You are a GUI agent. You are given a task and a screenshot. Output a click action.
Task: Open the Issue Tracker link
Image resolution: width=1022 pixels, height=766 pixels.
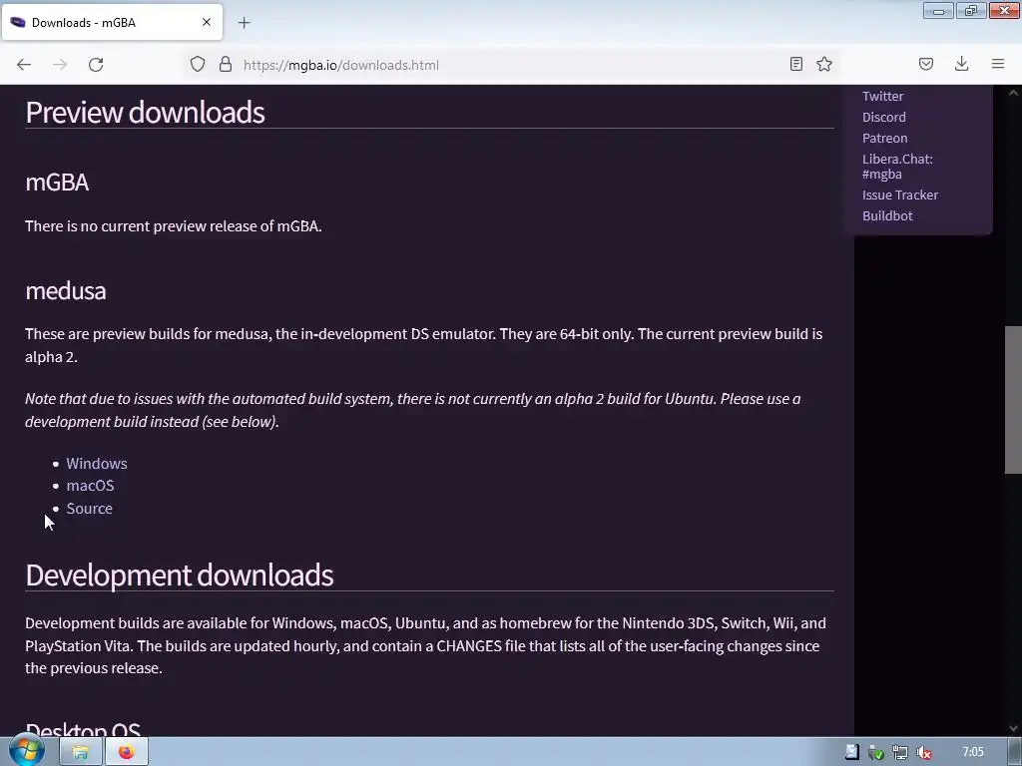coord(900,194)
